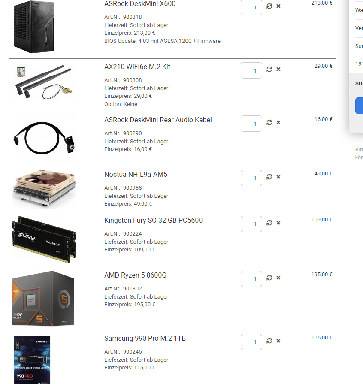Update AMD Ryzen 5 8600G quantity

coord(269,278)
